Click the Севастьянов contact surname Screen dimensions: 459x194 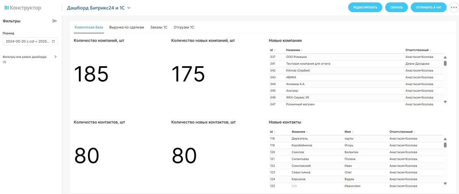click(301, 172)
